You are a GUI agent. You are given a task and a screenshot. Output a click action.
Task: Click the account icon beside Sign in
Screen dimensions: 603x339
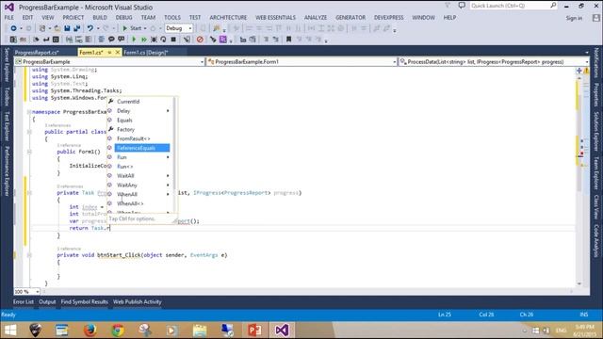(595, 18)
